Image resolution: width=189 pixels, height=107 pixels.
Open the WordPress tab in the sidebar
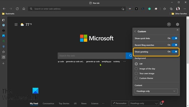pyautogui.click(x=4, y=25)
